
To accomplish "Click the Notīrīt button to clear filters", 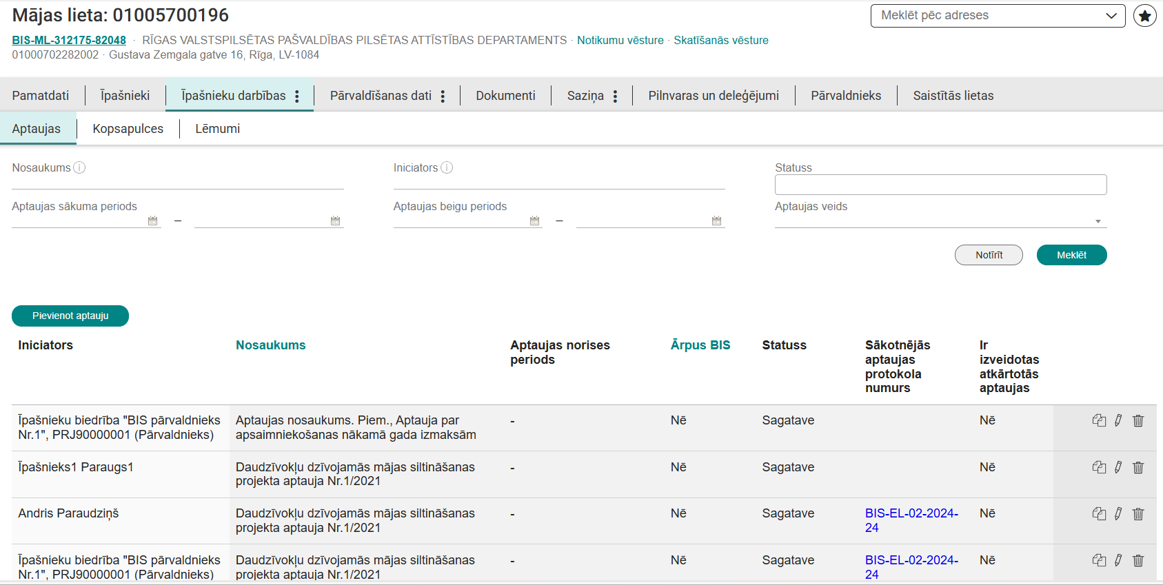I will 988,255.
